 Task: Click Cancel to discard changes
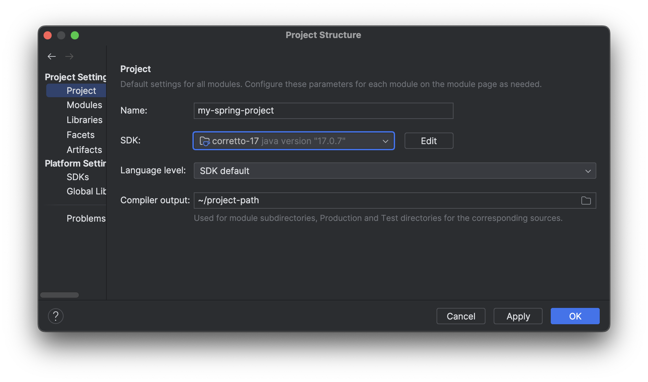pos(461,316)
